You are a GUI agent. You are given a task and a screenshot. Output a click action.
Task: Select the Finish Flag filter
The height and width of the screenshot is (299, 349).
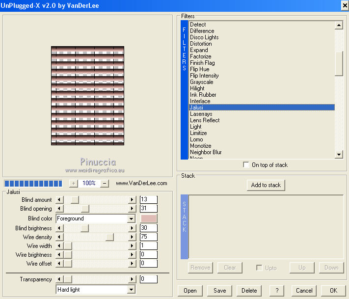tap(262, 63)
